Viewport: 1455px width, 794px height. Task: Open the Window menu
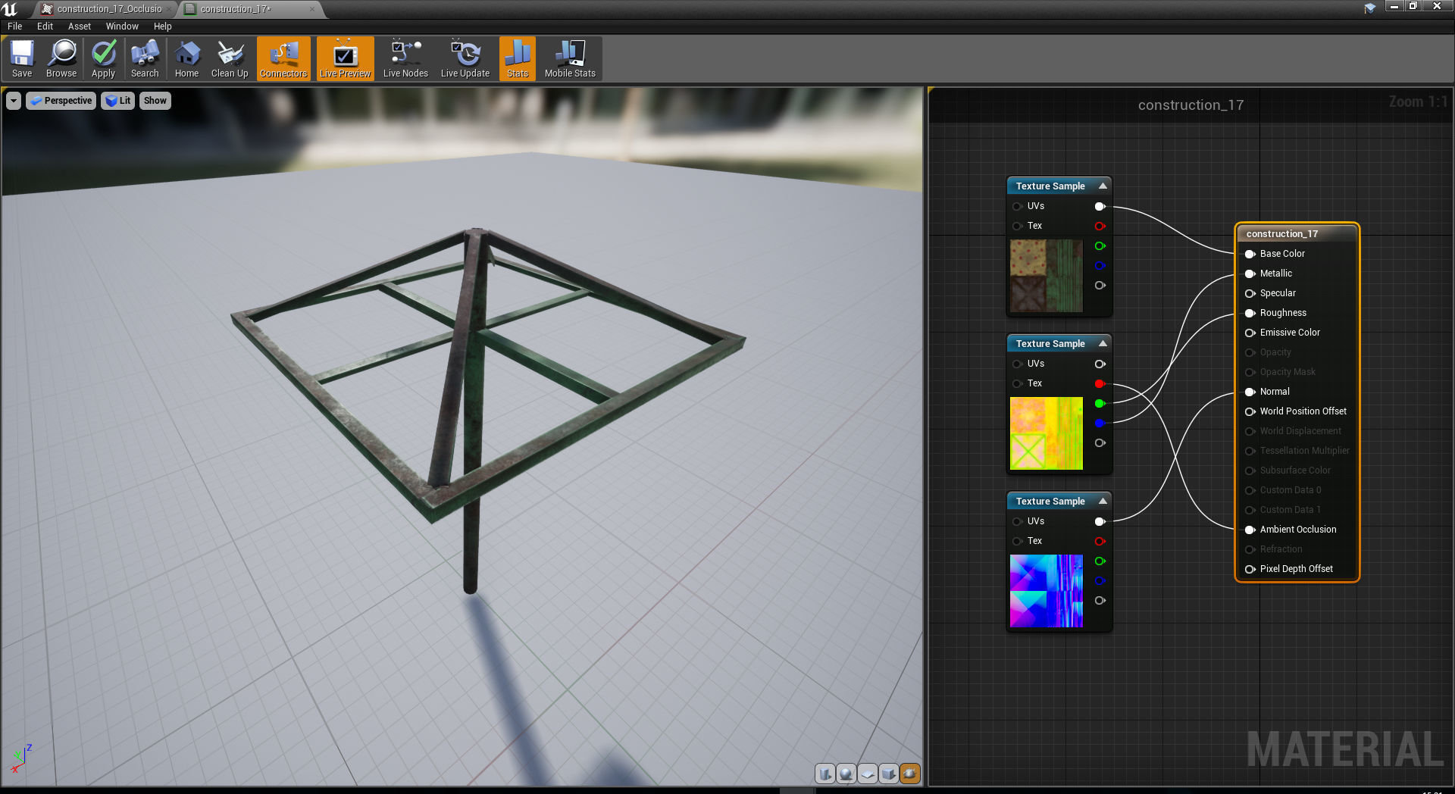pos(122,27)
